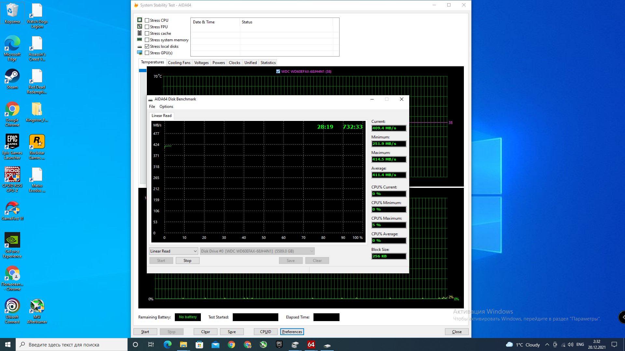Image resolution: width=625 pixels, height=351 pixels.
Task: Open the Disk Drive #0 selection dropdown
Action: pyautogui.click(x=257, y=251)
